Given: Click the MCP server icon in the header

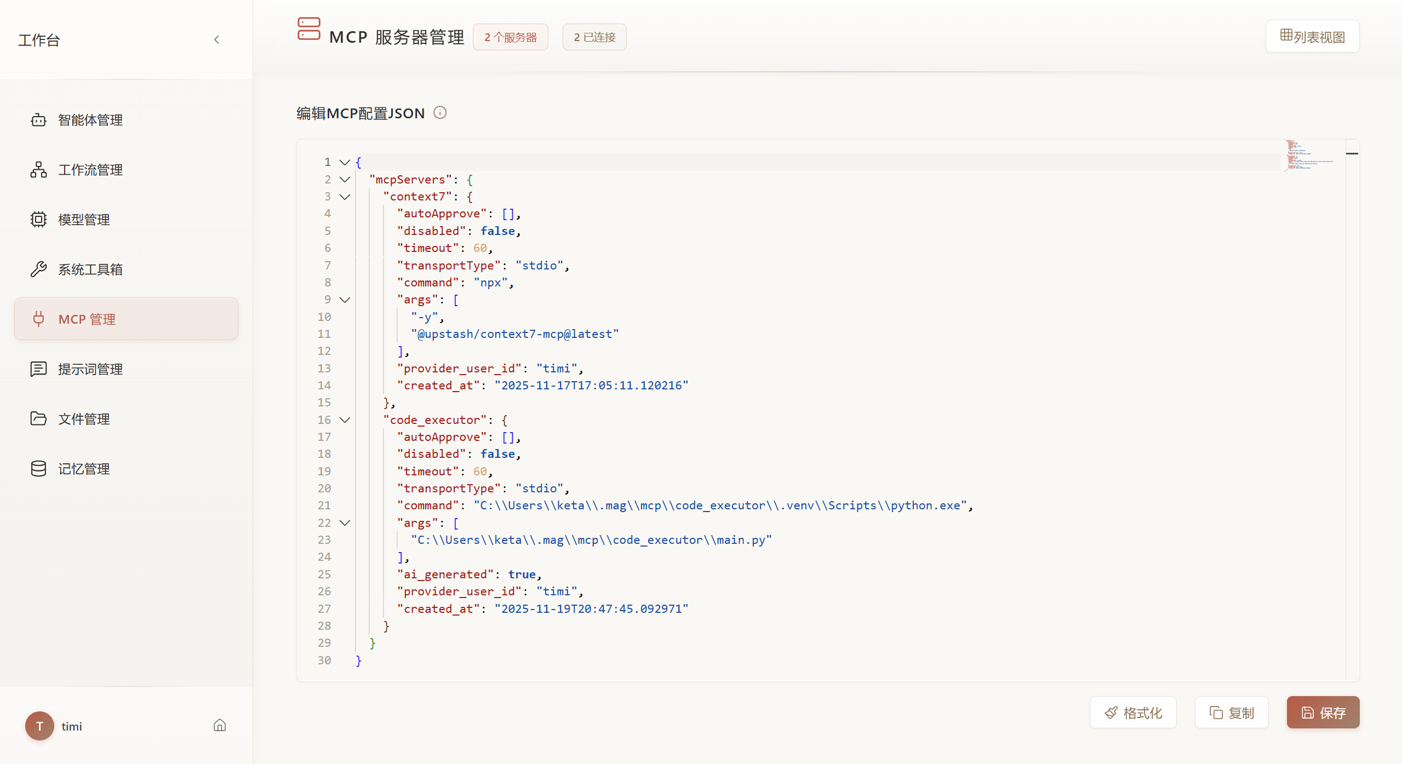Looking at the screenshot, I should 309,29.
